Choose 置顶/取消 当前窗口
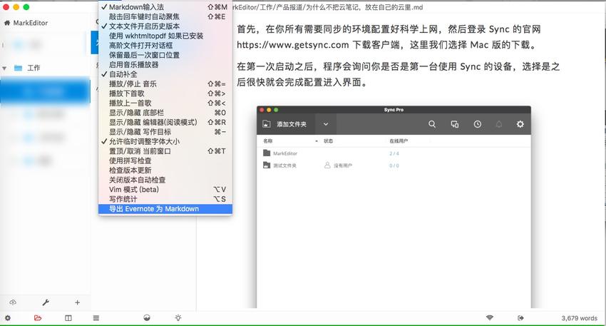Viewport: 606px width, 326px height. tap(165, 151)
